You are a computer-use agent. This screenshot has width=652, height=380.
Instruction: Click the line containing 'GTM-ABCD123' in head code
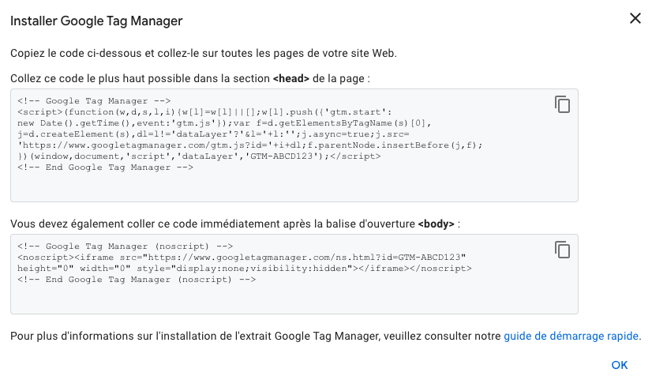tap(199, 156)
